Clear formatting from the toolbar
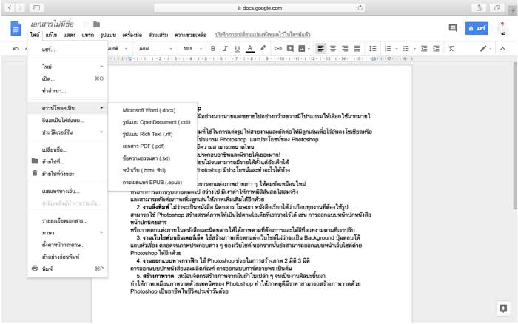The image size is (518, 324). [x=451, y=49]
